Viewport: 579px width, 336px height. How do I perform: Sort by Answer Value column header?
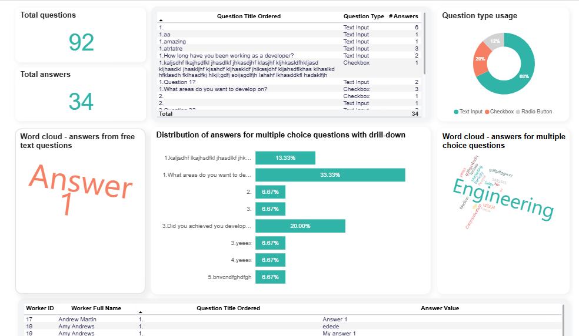[440, 308]
